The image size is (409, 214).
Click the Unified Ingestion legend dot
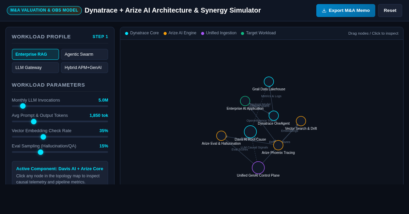pos(202,33)
